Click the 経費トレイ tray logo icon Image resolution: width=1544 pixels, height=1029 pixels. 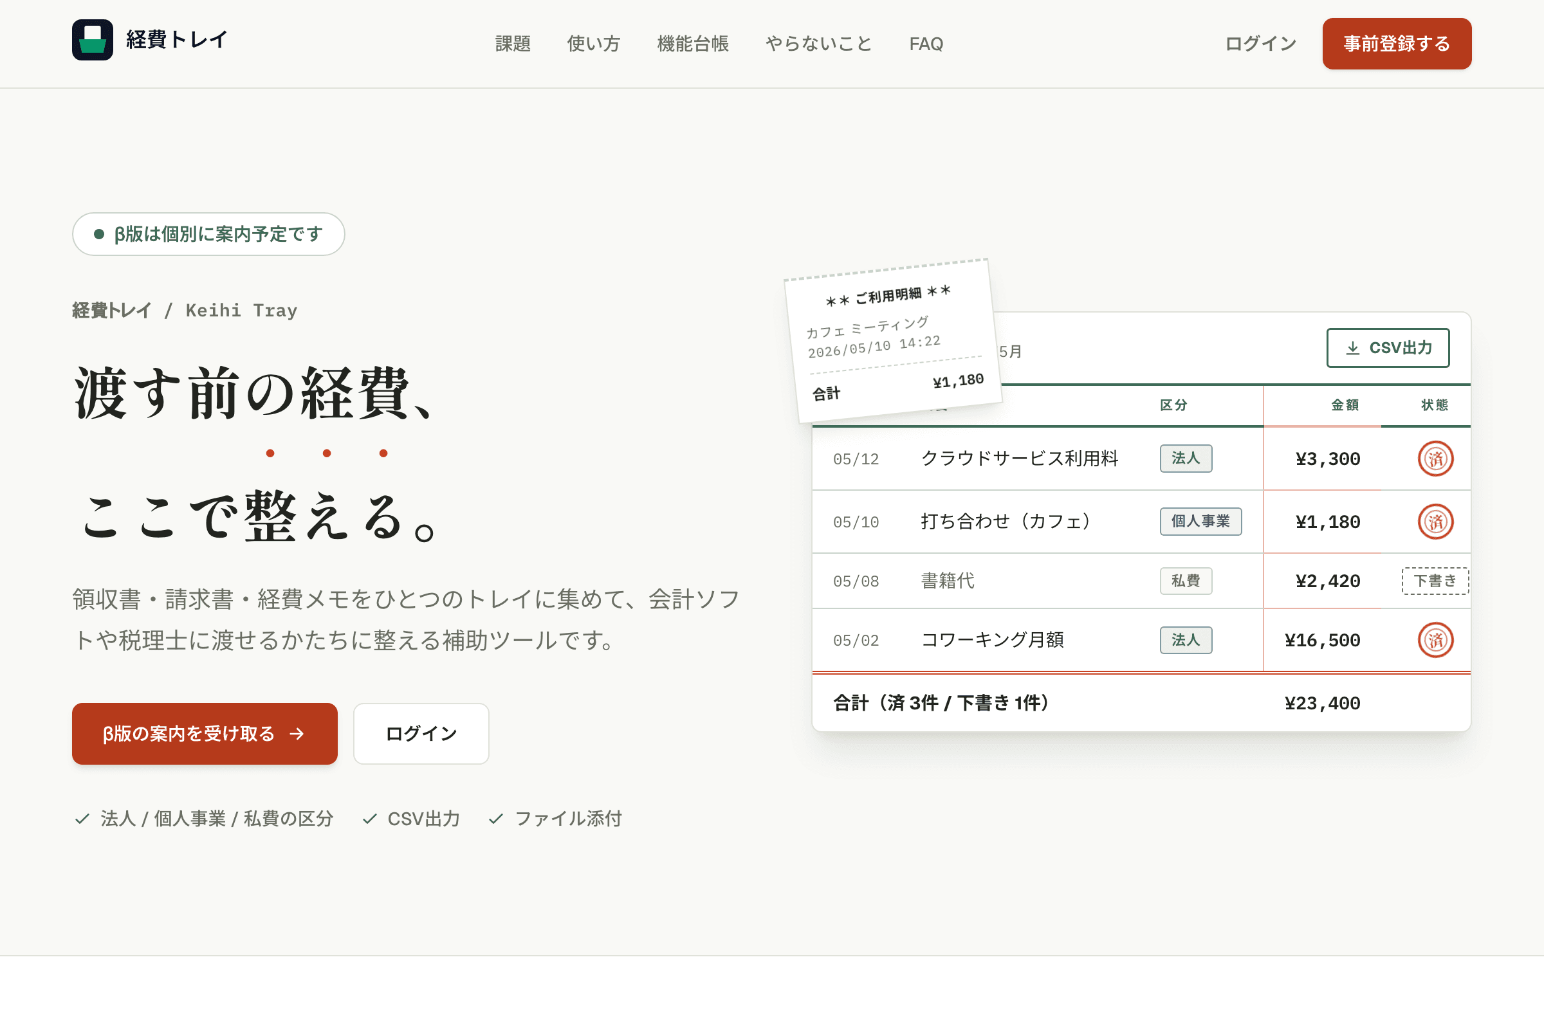click(x=93, y=40)
